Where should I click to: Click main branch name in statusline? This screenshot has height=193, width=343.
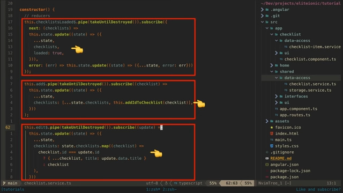pyautogui.click(x=12, y=183)
